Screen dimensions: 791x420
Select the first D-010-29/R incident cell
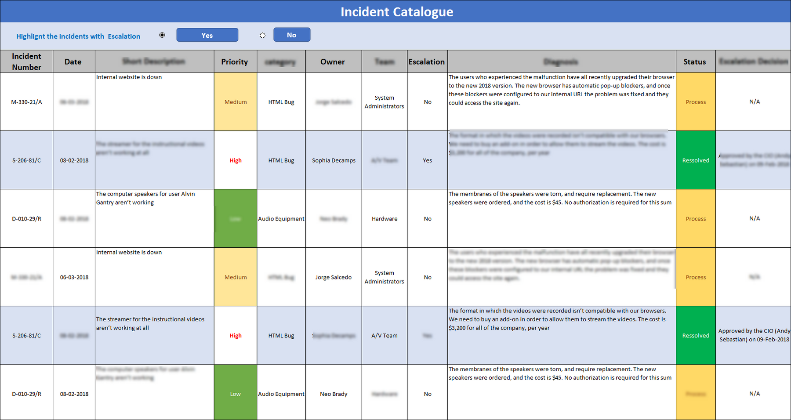pos(26,219)
